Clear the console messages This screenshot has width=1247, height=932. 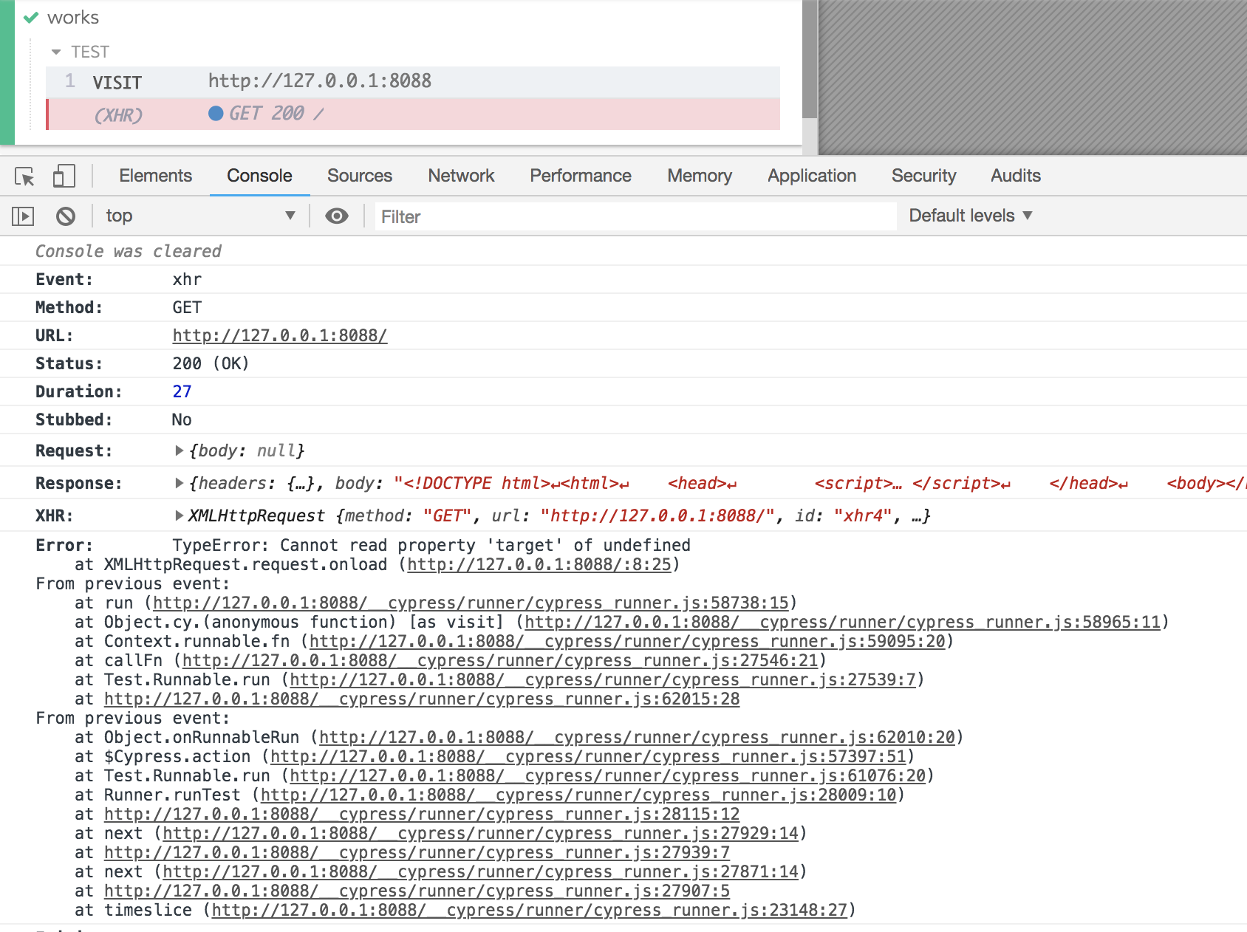(66, 216)
